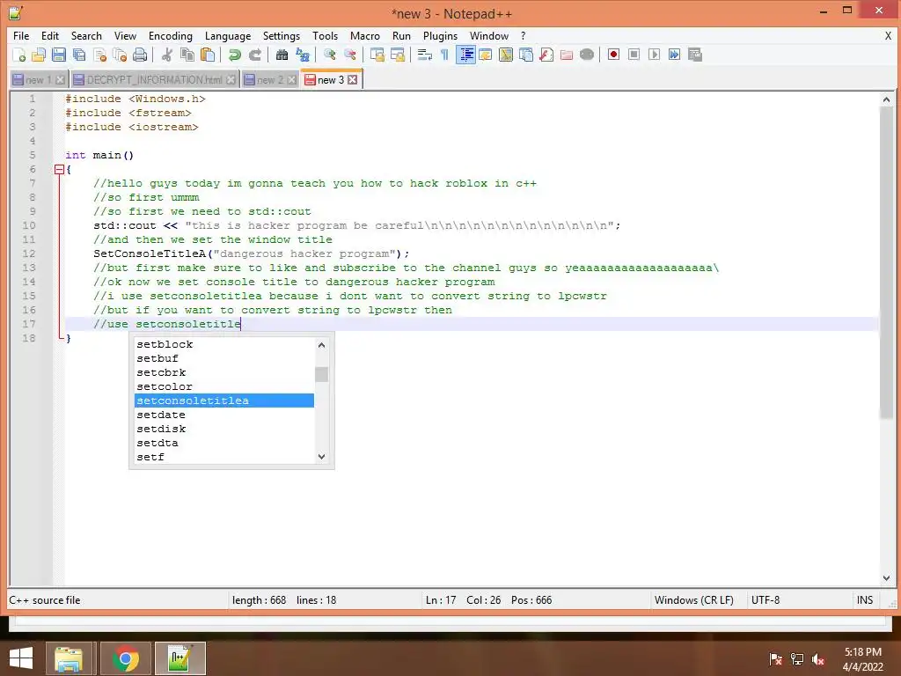Click the Save recorded macro icon
Image resolution: width=901 pixels, height=676 pixels.
(695, 55)
